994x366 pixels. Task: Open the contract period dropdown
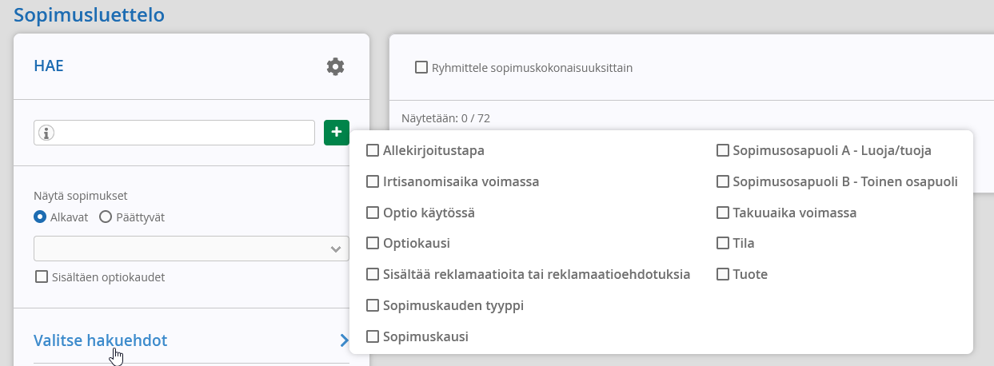pos(191,249)
